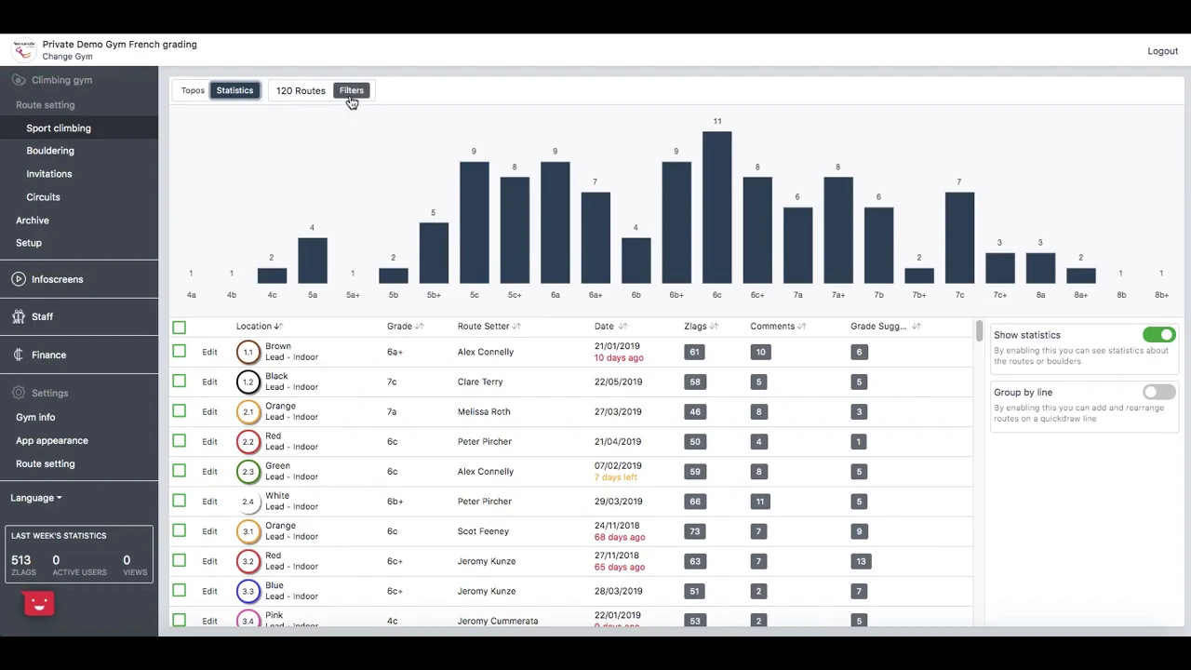Check the Brown 6a+ route checkbox
Screen dimensions: 1191x670
[179, 351]
